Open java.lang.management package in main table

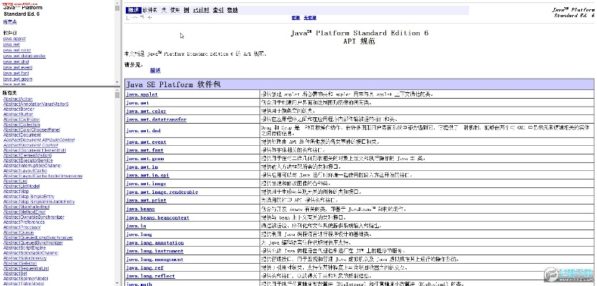click(155, 260)
